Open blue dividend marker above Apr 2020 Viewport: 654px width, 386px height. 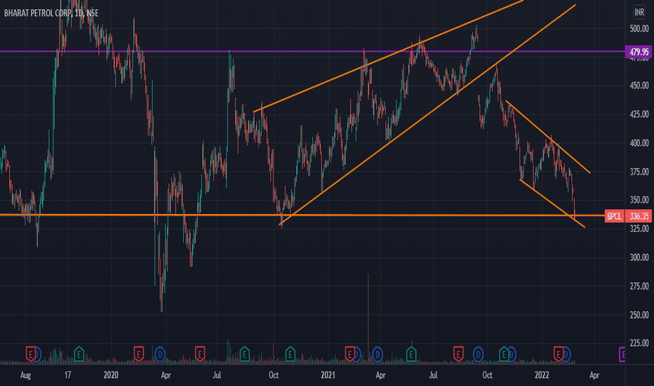coord(160,354)
